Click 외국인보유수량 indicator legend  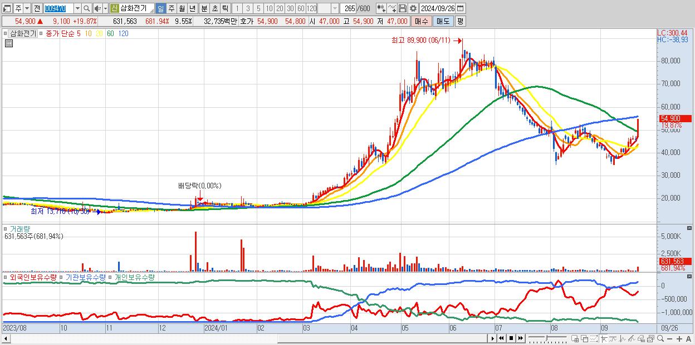(x=33, y=277)
